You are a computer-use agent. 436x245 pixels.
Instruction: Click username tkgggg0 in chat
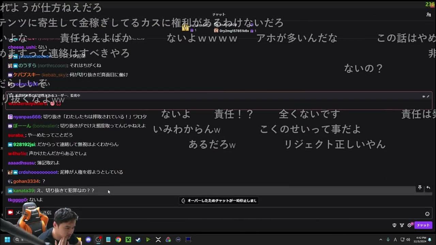(x=17, y=200)
